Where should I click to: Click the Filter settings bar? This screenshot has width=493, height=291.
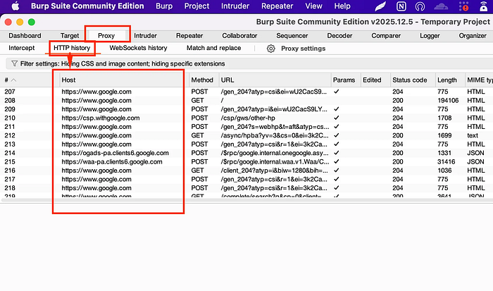(x=249, y=63)
